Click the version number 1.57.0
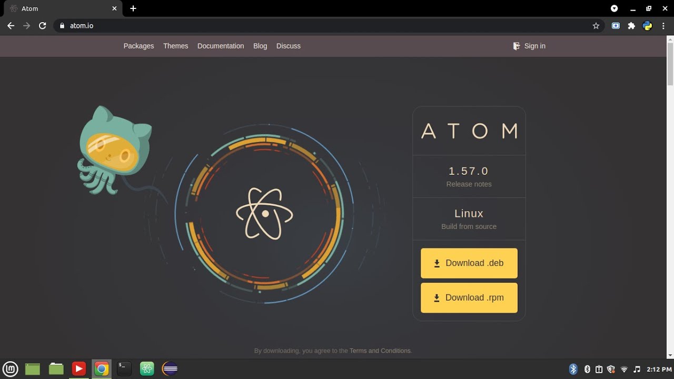 coord(469,171)
